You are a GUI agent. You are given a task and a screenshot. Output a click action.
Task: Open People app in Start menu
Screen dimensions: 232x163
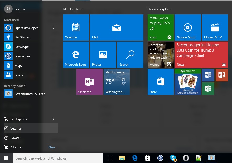click(31, 75)
